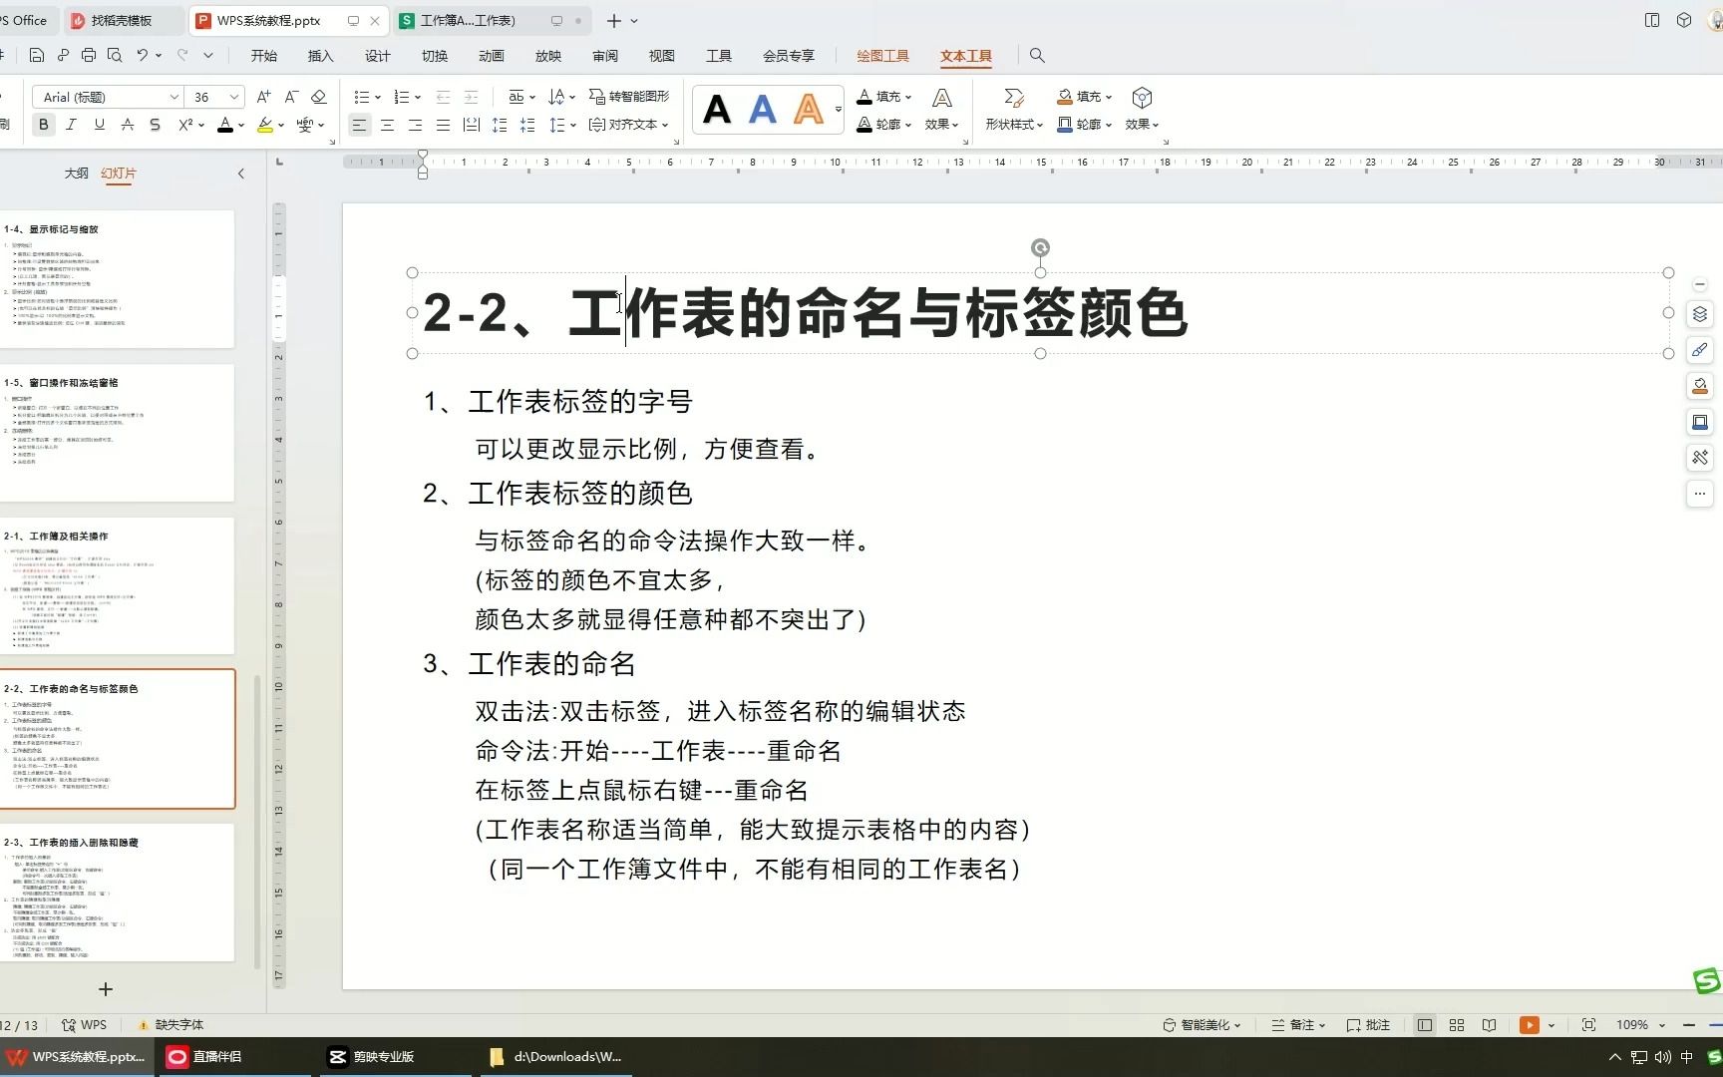The image size is (1723, 1077).
Task: Select the fill color bucket icon on the sidebar
Action: [1700, 386]
